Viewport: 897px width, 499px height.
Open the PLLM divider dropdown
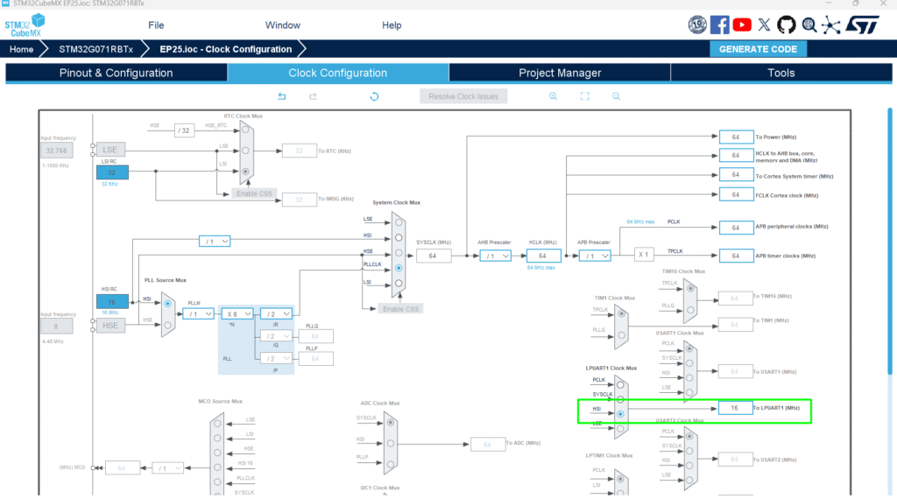tap(197, 313)
